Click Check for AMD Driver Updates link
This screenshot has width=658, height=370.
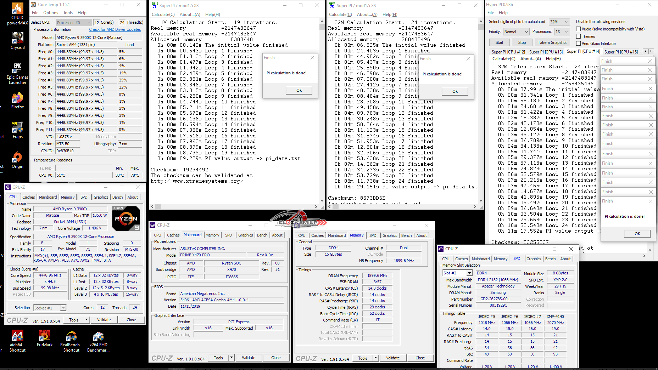(115, 29)
